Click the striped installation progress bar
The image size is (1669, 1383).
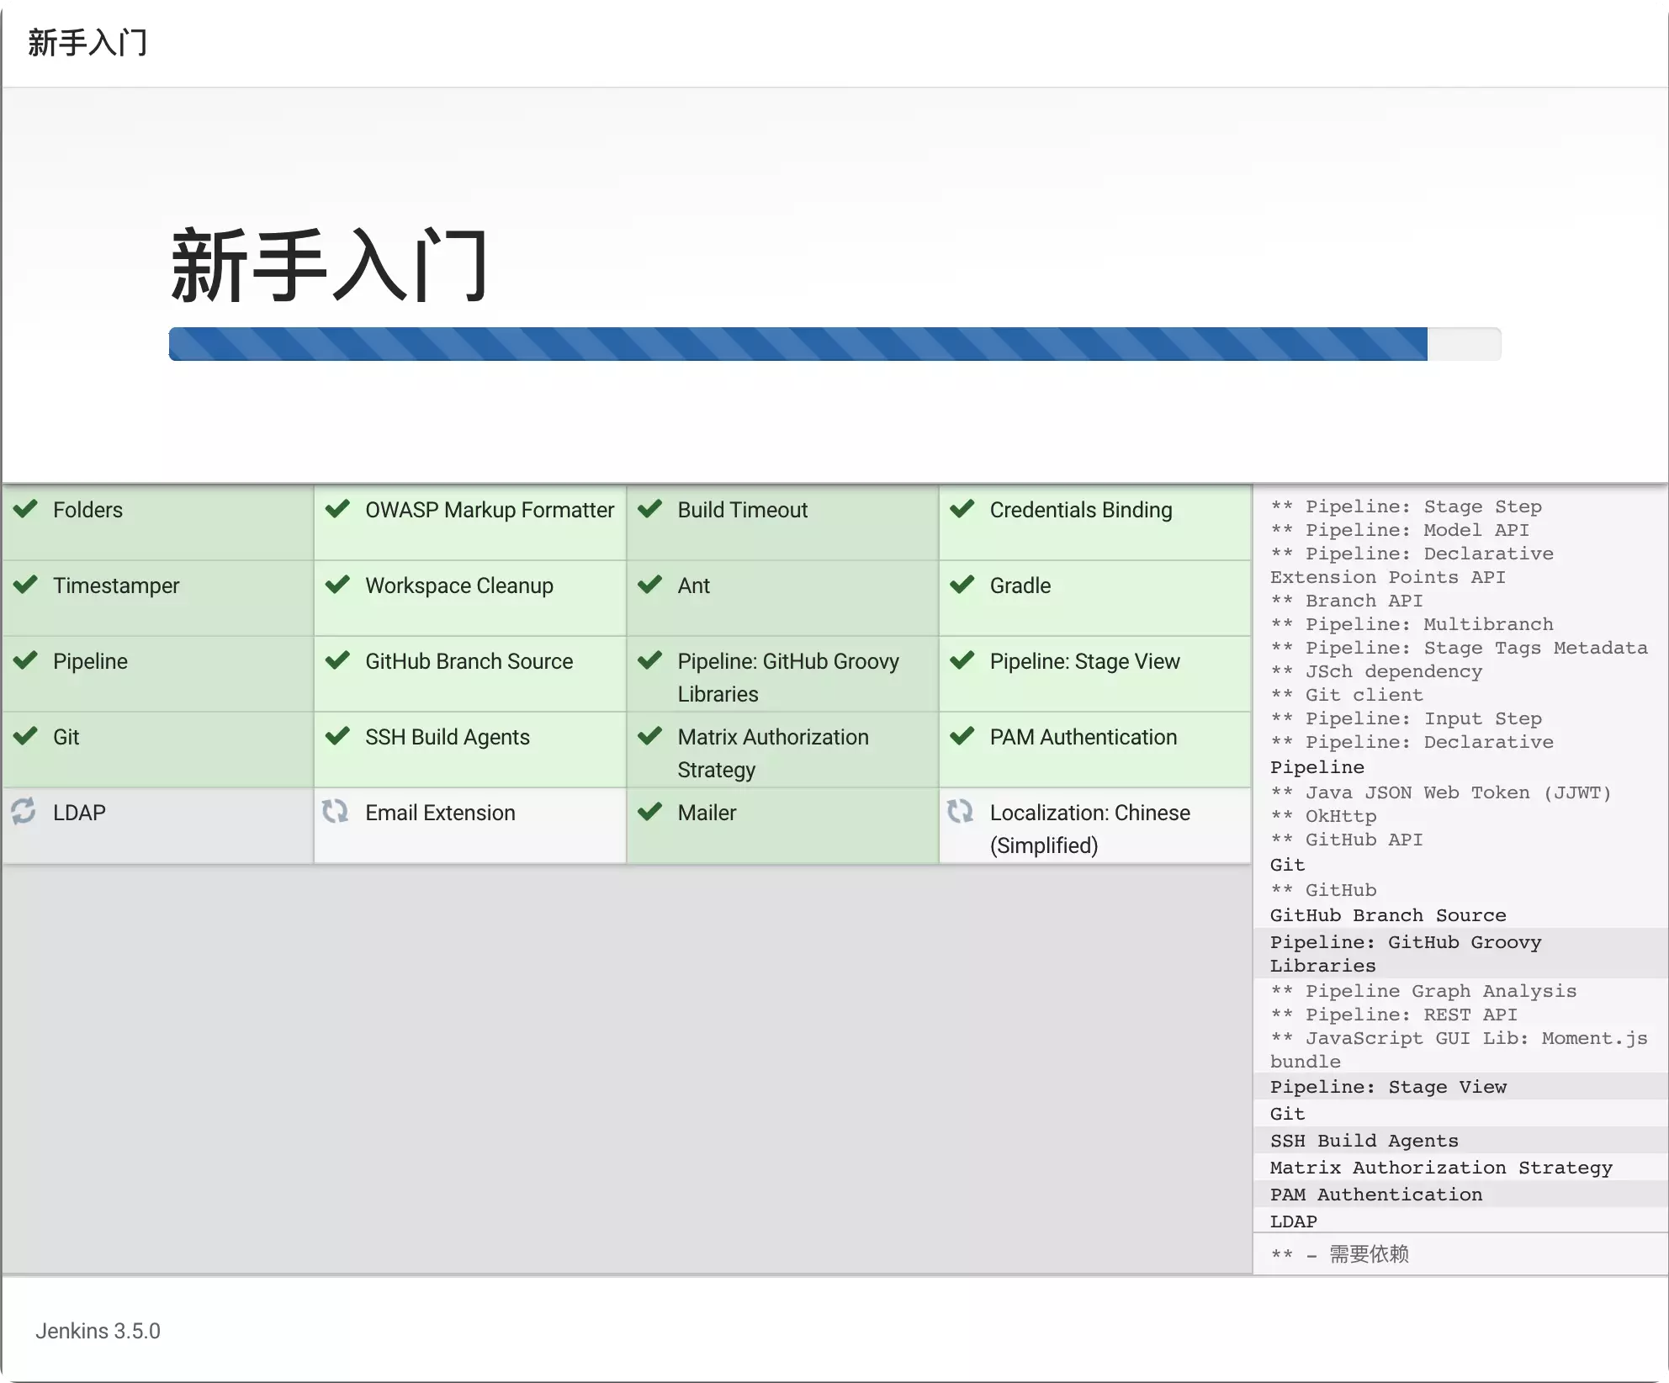tap(834, 344)
